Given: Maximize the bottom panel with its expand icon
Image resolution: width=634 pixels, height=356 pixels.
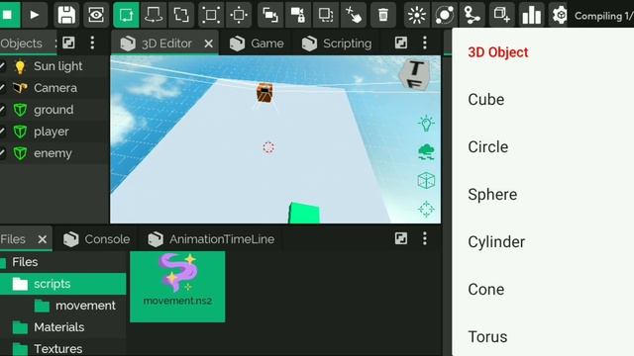Looking at the screenshot, I should 401,238.
